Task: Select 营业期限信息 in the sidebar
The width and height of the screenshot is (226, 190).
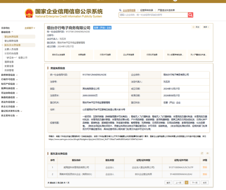Action: click(x=11, y=41)
